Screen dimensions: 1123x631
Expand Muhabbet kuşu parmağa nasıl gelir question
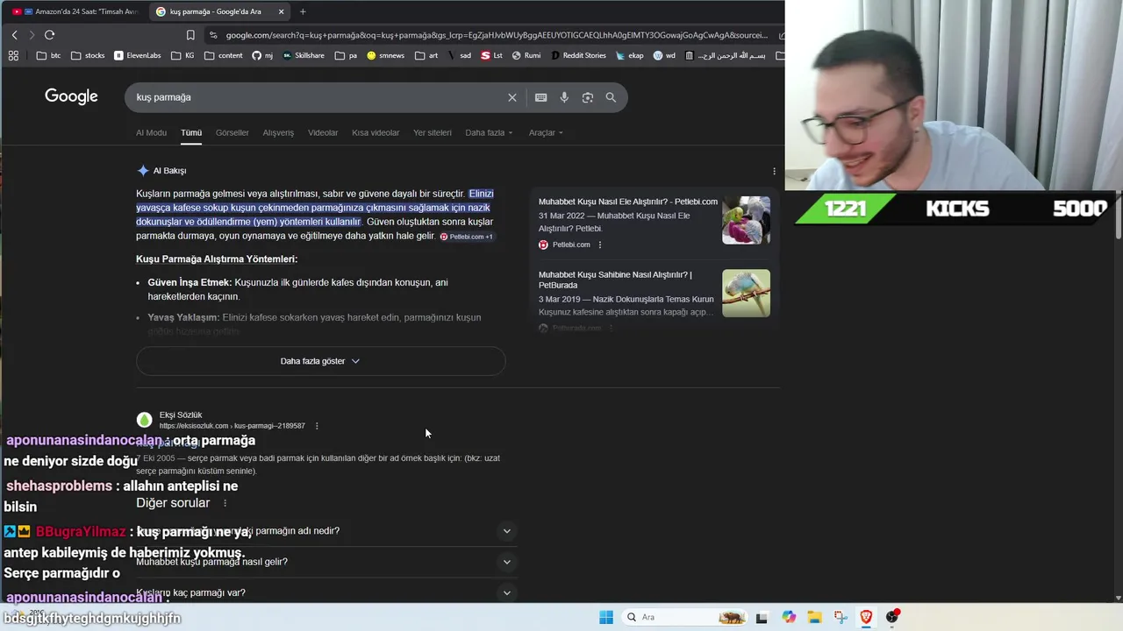[325, 562]
